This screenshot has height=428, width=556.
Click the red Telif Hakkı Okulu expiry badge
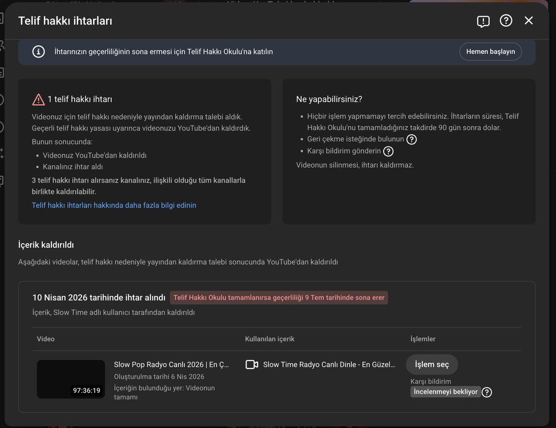click(279, 298)
